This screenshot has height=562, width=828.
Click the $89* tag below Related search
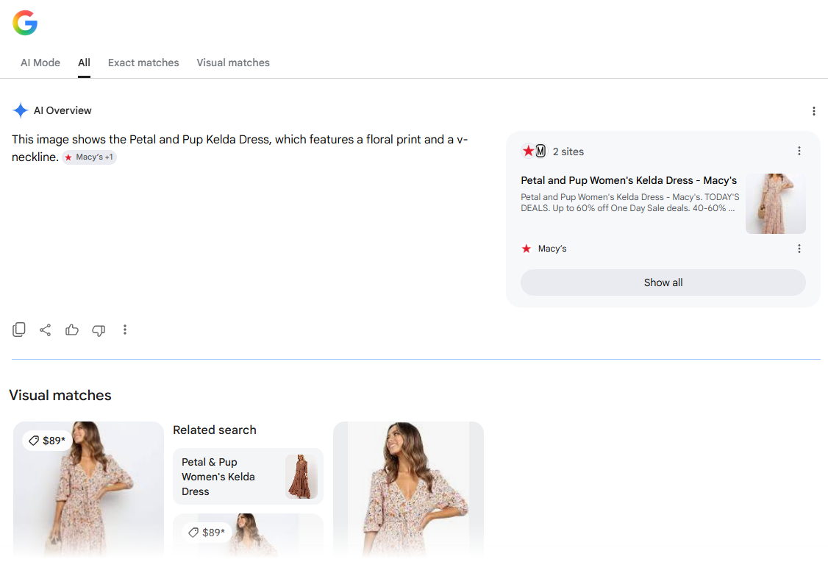tap(207, 533)
